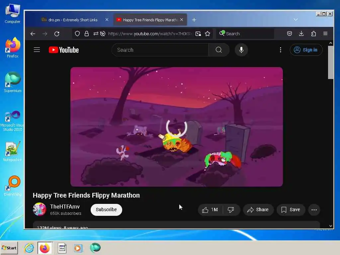Click the search engine magnifier icon

tap(222, 33)
